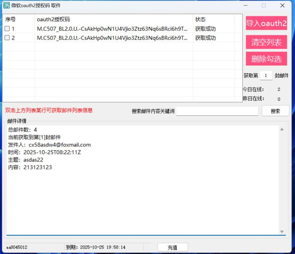Click the 删除勾选 button
This screenshot has height=254, width=295.
(x=266, y=59)
